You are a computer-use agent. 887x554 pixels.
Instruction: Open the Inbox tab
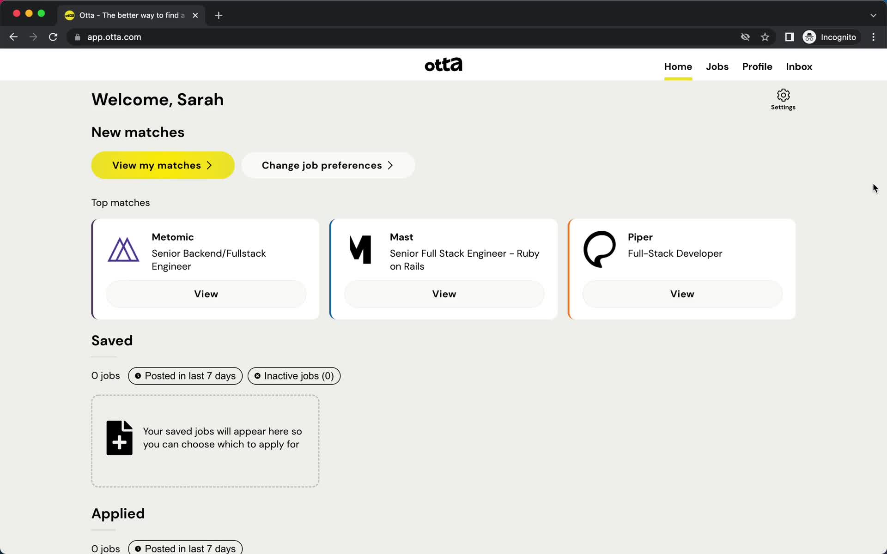(799, 66)
